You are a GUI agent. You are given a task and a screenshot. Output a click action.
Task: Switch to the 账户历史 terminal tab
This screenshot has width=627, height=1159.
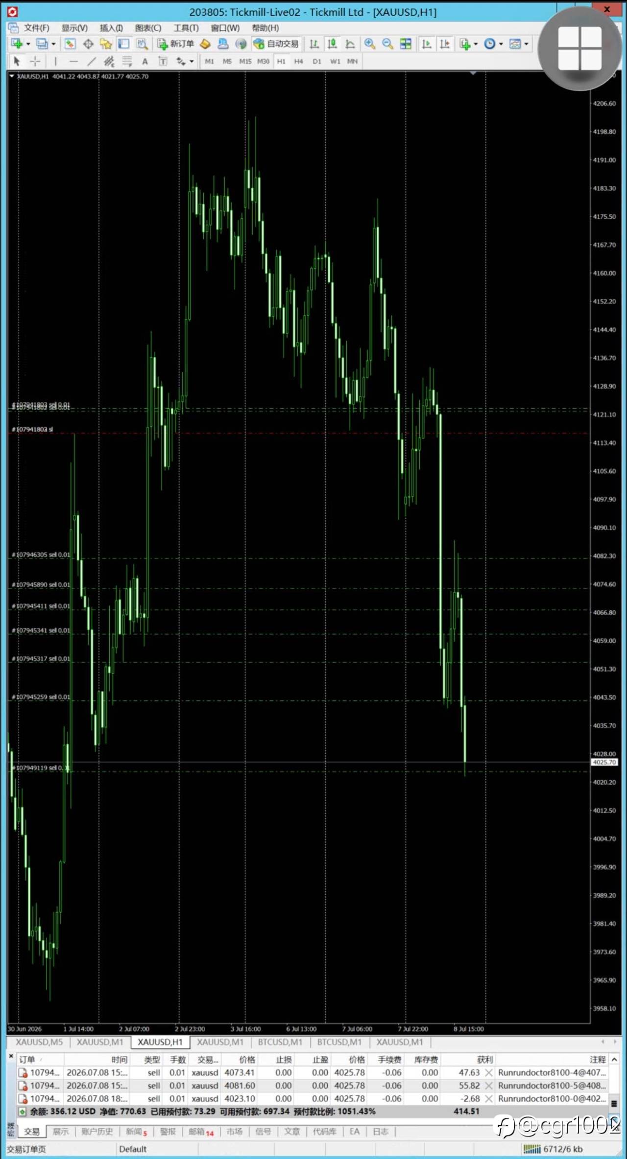click(x=97, y=1132)
